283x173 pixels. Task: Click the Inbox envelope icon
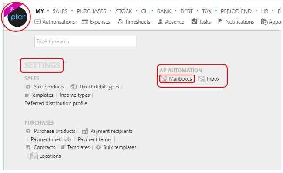click(202, 79)
